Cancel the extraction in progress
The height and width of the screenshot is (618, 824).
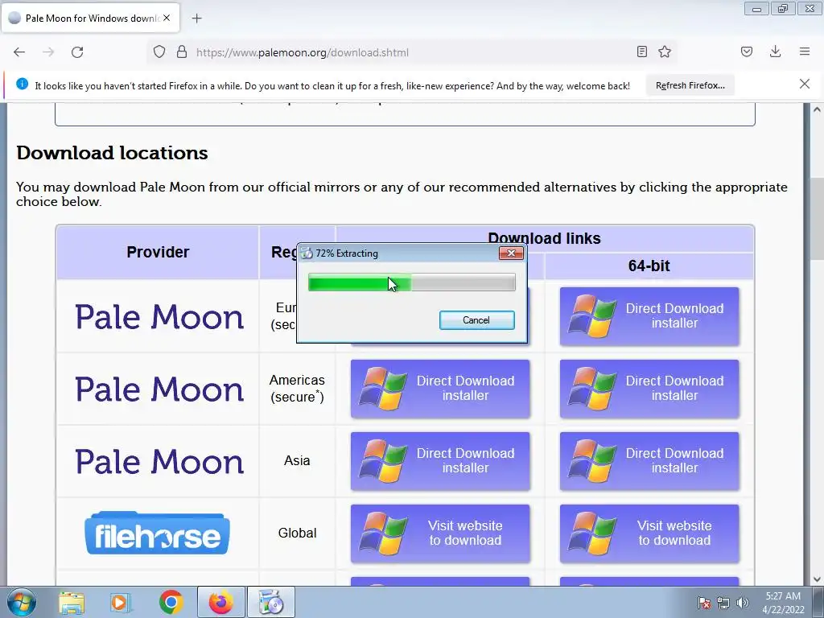tap(476, 320)
